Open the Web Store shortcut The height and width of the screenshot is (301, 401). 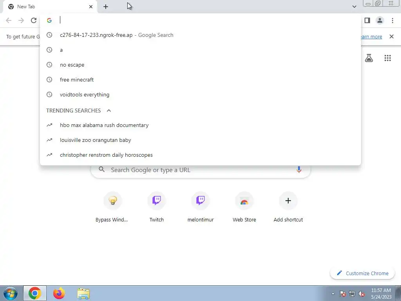(x=244, y=207)
